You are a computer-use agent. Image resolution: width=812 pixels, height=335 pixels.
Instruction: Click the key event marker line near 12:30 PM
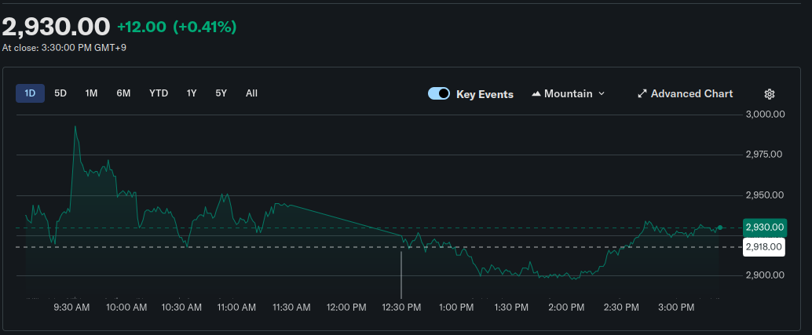pos(401,275)
